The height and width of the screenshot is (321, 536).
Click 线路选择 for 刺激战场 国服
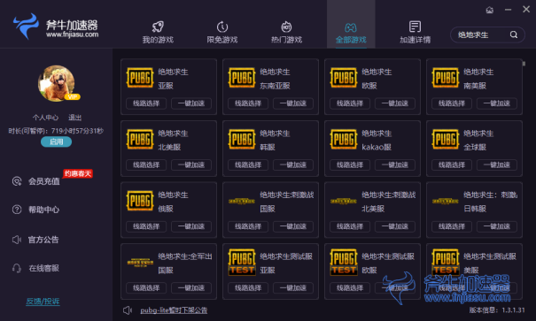coord(248,226)
